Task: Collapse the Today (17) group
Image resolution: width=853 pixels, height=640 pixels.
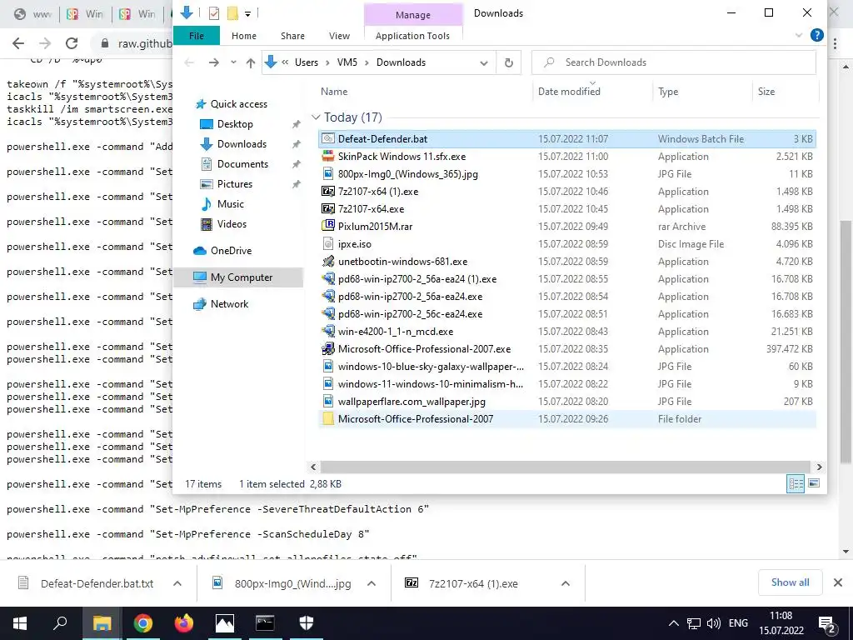Action: 316,117
